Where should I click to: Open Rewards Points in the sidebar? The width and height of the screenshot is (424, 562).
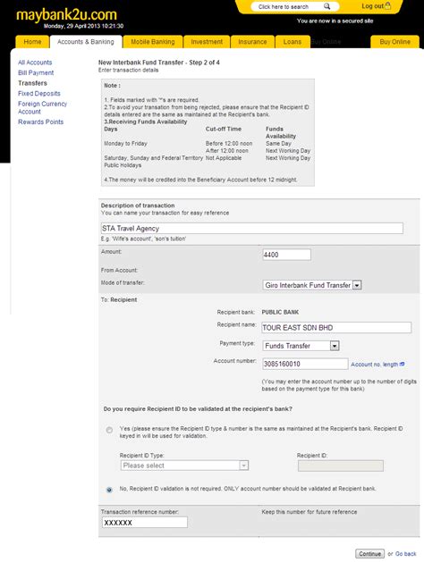(x=40, y=122)
